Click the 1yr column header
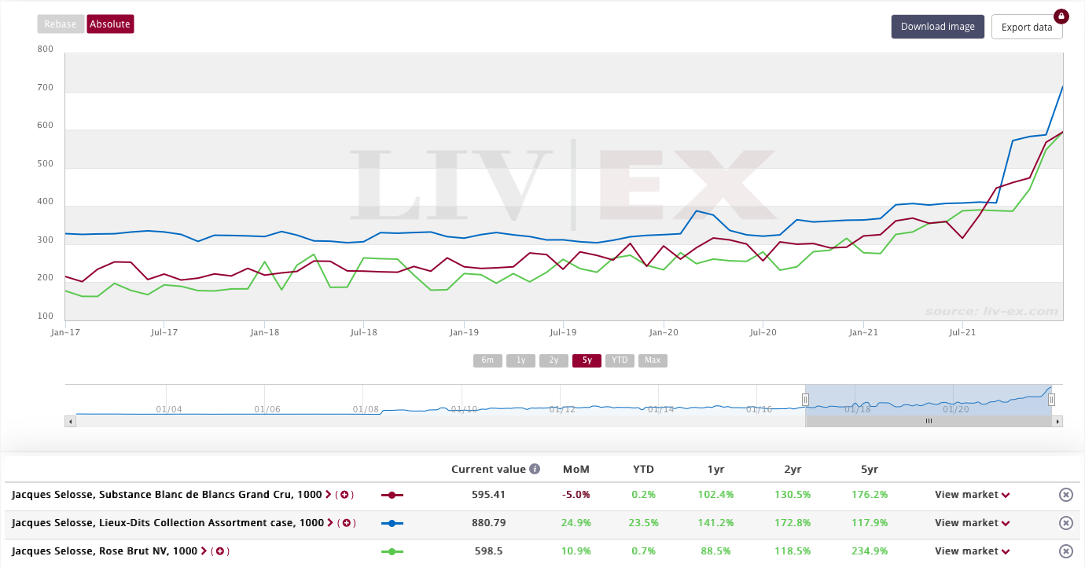This screenshot has height=567, width=1085. (x=715, y=469)
